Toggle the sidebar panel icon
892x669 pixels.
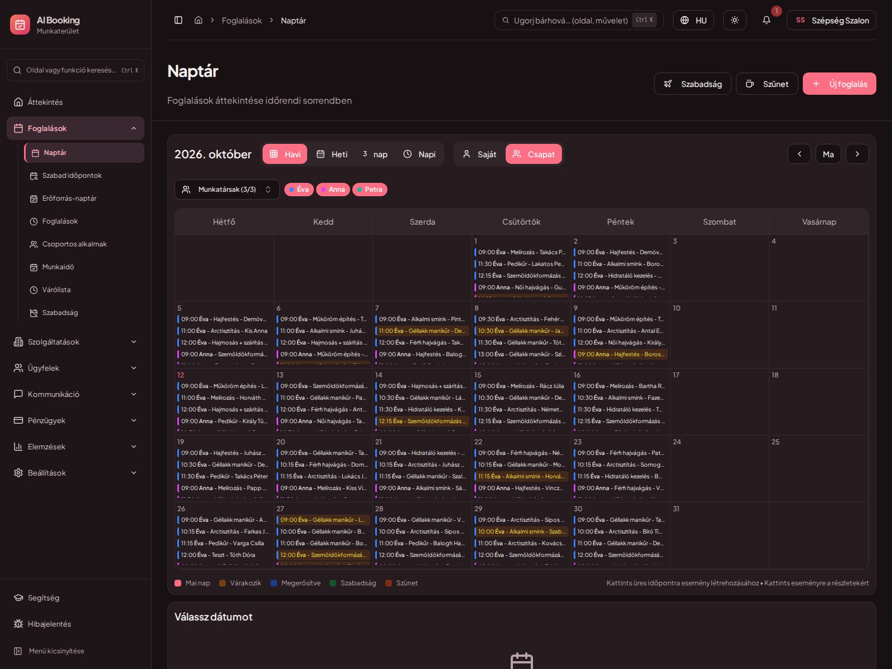[178, 20]
